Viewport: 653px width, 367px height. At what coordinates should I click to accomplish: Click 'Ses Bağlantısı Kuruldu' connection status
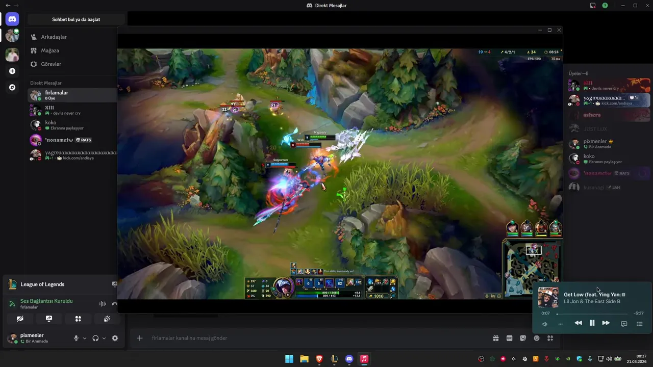pos(46,301)
